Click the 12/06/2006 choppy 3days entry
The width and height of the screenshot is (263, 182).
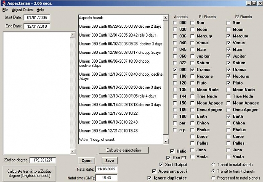click(120, 53)
